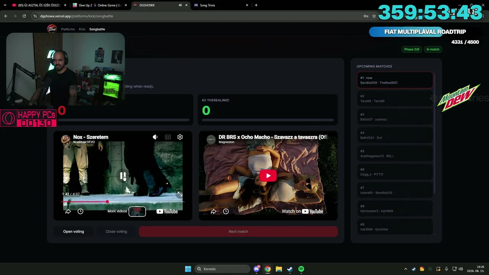Click the Open voting button
The image size is (489, 275).
[x=73, y=231]
